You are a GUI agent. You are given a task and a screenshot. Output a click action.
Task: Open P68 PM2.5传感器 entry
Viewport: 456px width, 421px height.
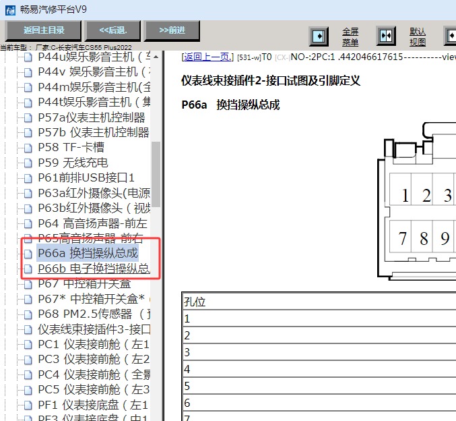pyautogui.click(x=94, y=314)
